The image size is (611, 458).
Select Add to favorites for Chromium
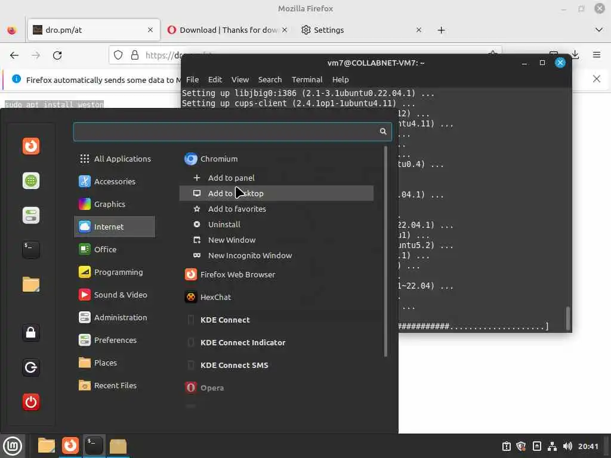coord(276,209)
